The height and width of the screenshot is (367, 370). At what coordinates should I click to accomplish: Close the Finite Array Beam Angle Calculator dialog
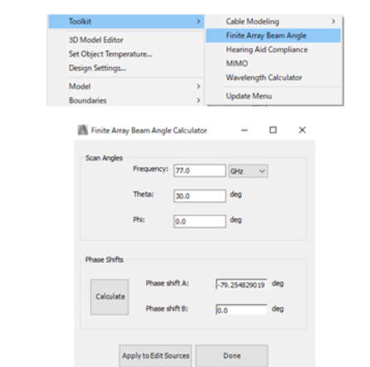tap(302, 130)
